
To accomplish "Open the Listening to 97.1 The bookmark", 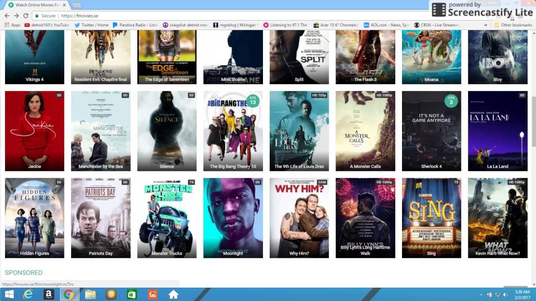I will click(286, 25).
